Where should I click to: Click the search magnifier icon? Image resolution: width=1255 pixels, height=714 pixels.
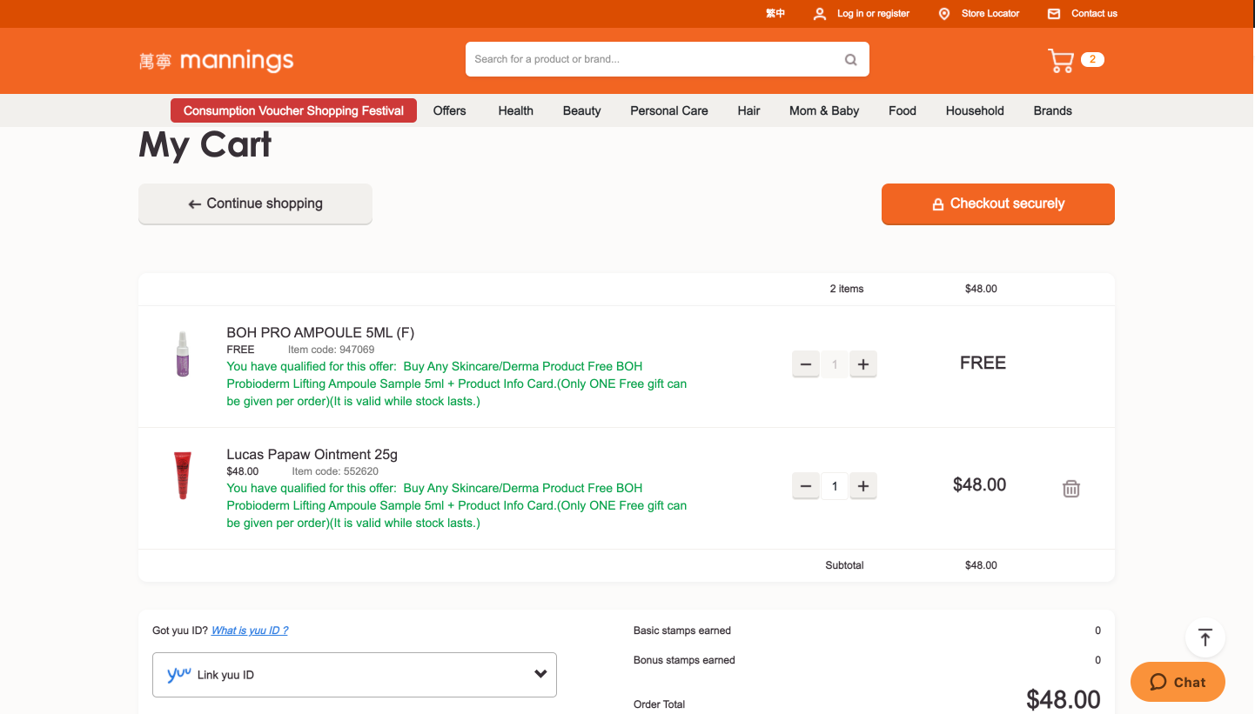pyautogui.click(x=851, y=60)
